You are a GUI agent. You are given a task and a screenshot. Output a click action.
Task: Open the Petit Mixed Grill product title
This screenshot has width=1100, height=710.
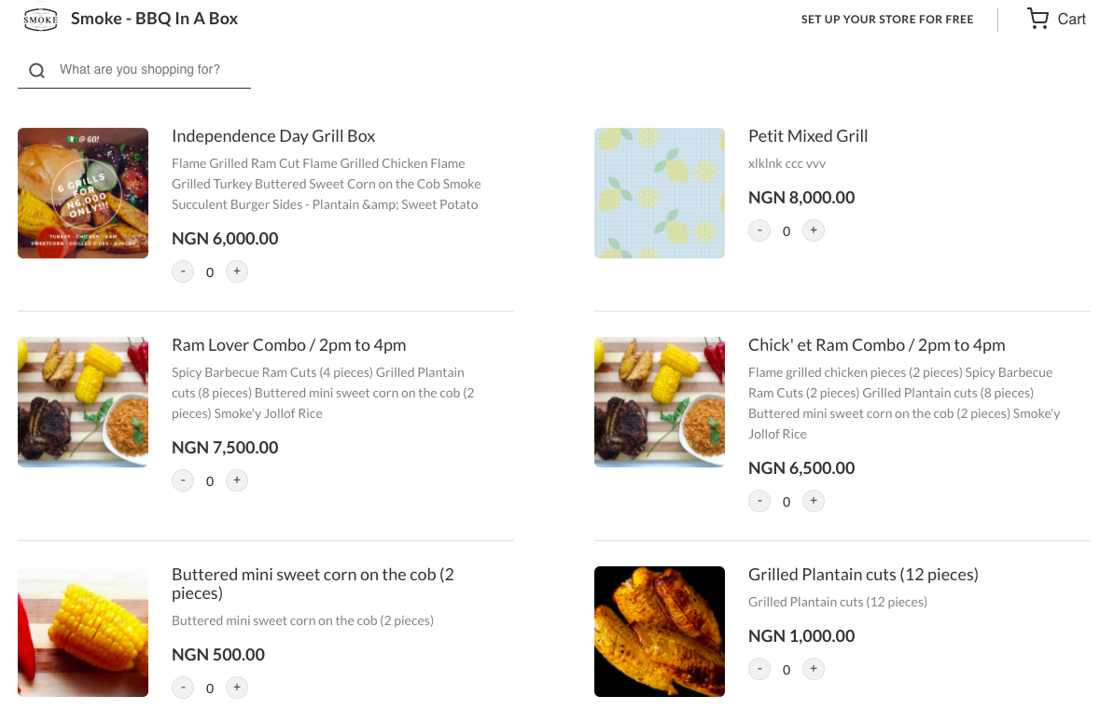coord(808,136)
